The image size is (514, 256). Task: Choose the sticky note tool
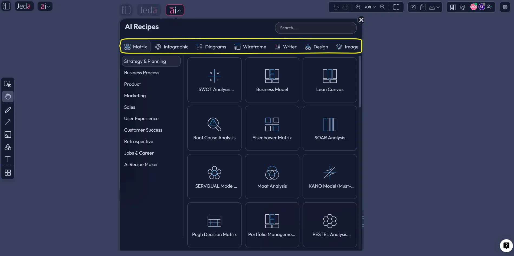coord(8,135)
